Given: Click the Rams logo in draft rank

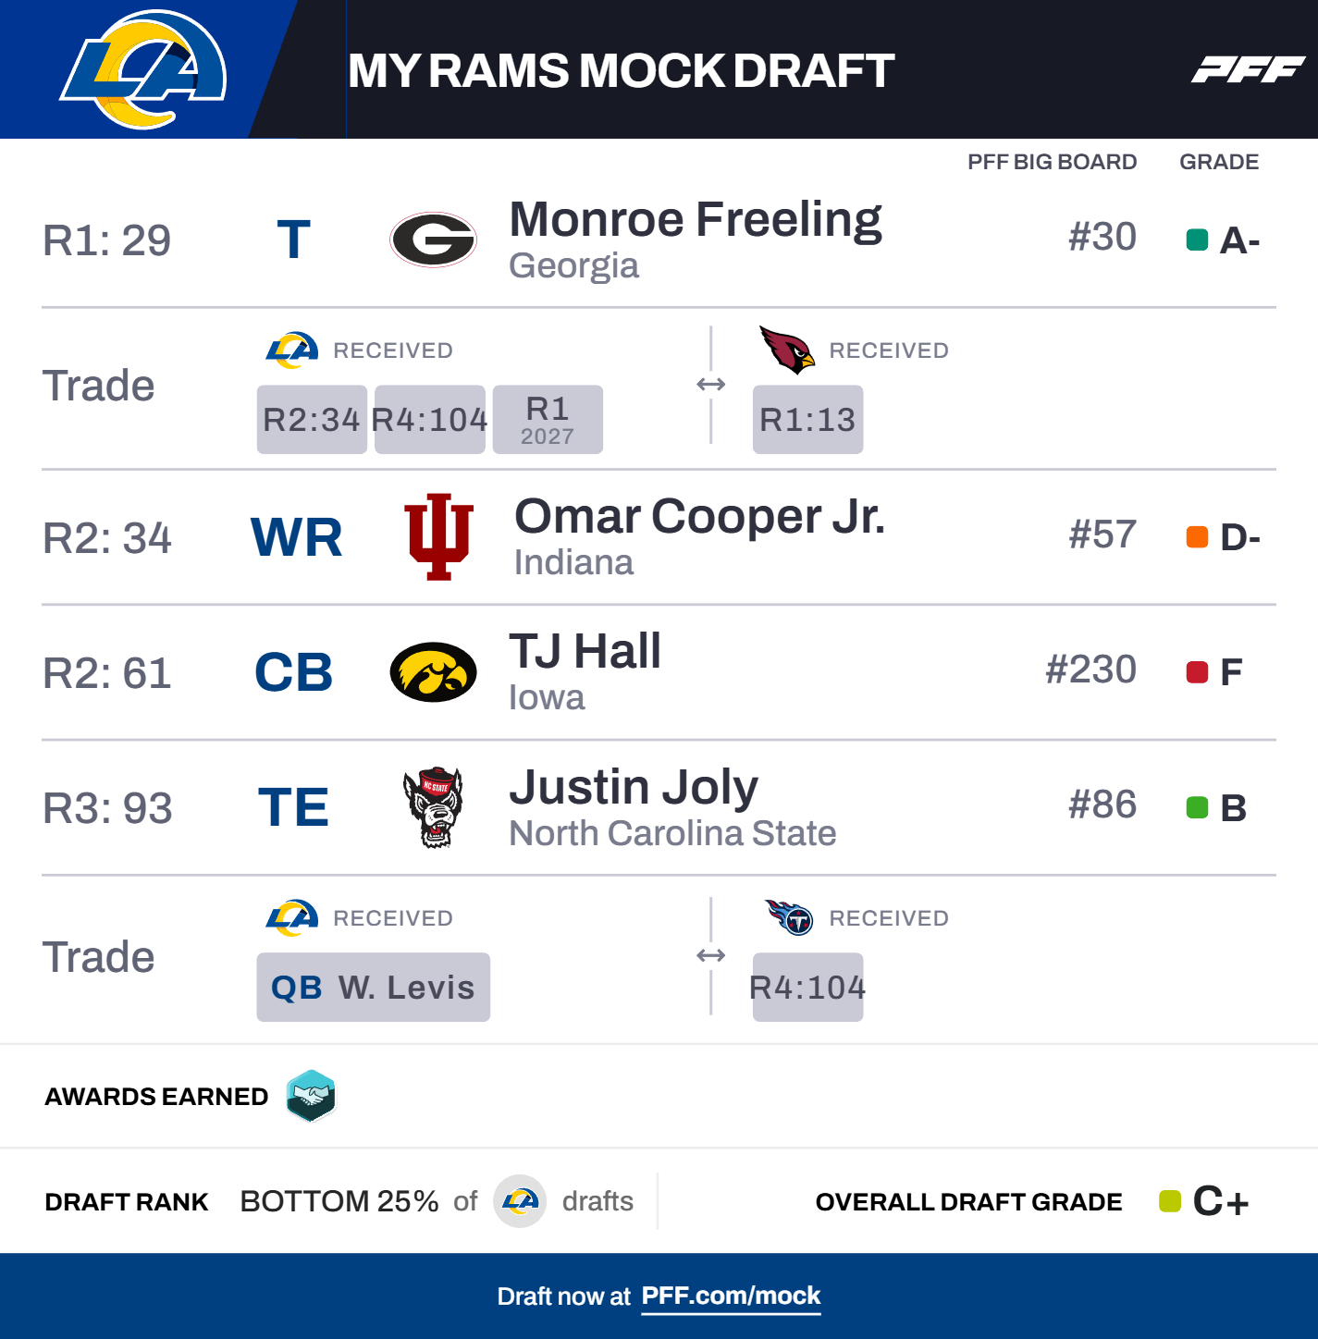Looking at the screenshot, I should click(520, 1201).
